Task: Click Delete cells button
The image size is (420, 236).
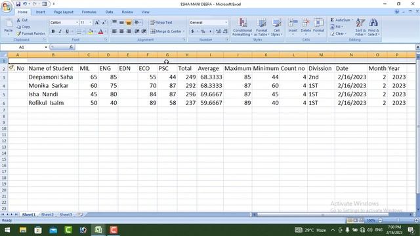Action: (306, 26)
